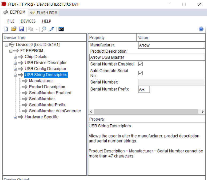Select SerialNumber Enabled tree item

coord(50,93)
